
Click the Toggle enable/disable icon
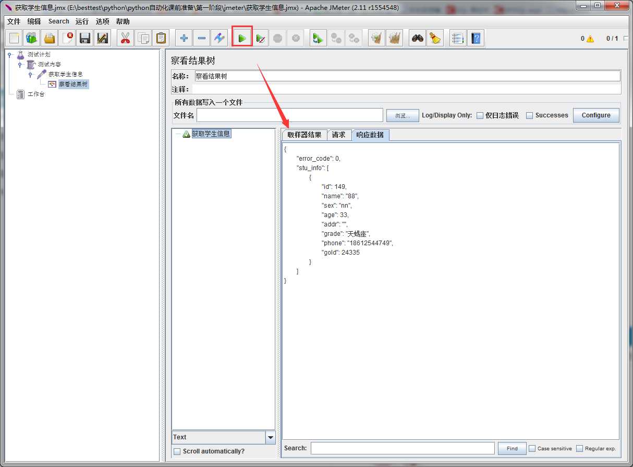pyautogui.click(x=220, y=38)
